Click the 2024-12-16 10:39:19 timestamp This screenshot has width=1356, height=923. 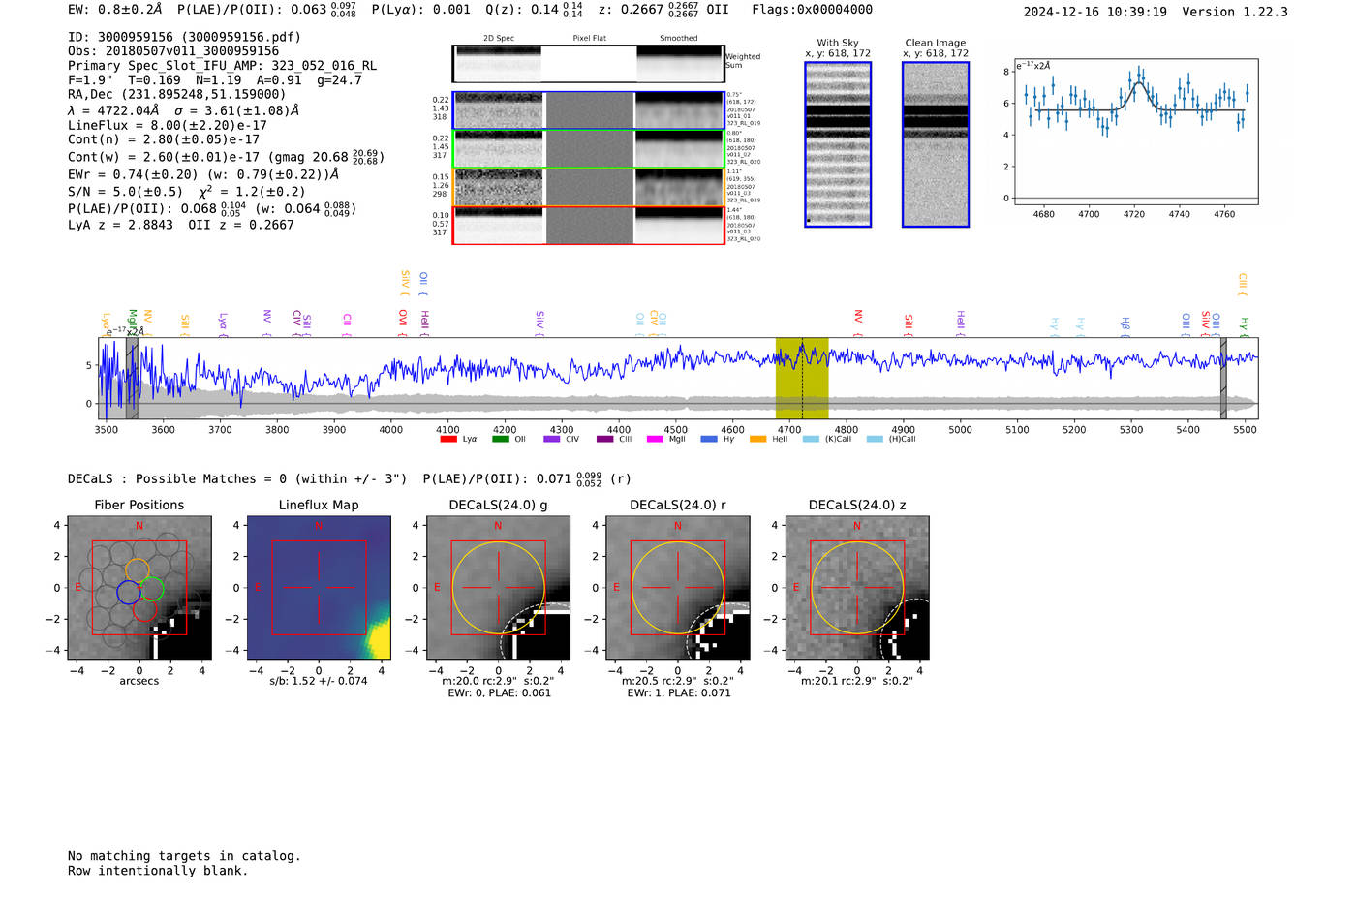(1095, 12)
